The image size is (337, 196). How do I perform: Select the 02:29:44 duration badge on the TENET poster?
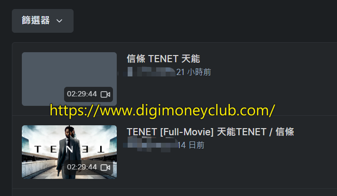pyautogui.click(x=88, y=168)
